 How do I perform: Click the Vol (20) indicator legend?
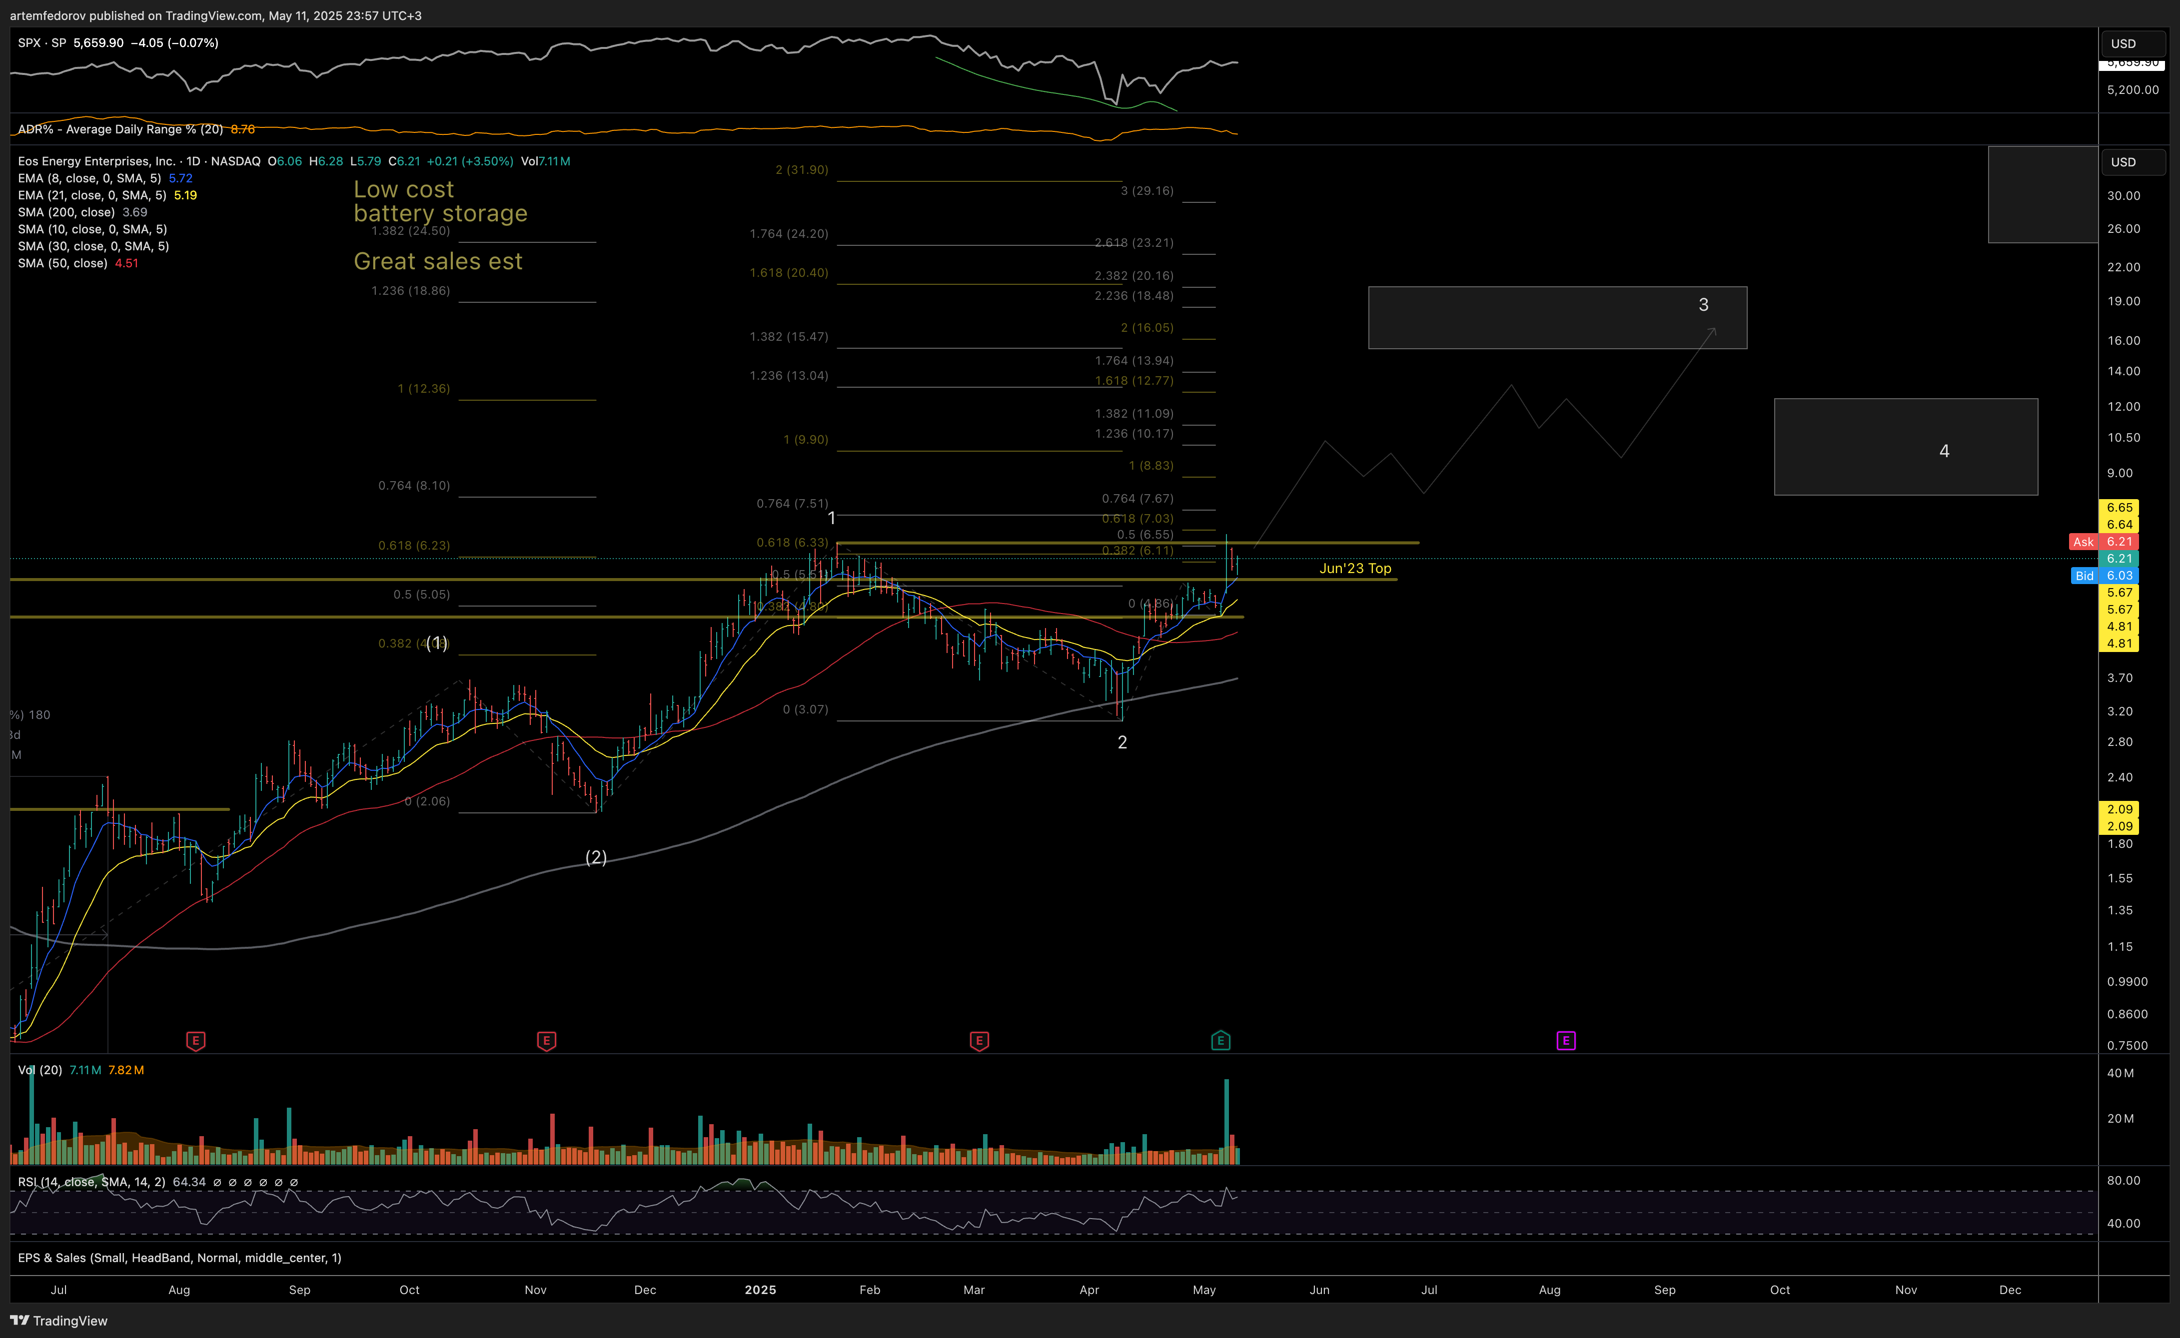point(40,1070)
